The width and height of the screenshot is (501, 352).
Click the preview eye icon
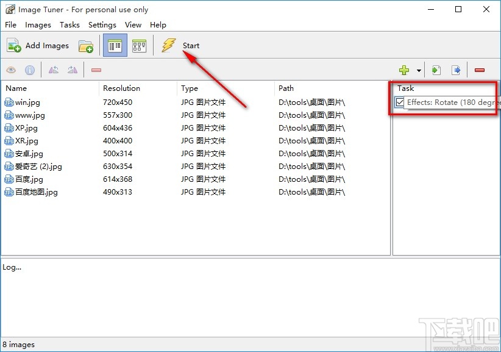[11, 70]
